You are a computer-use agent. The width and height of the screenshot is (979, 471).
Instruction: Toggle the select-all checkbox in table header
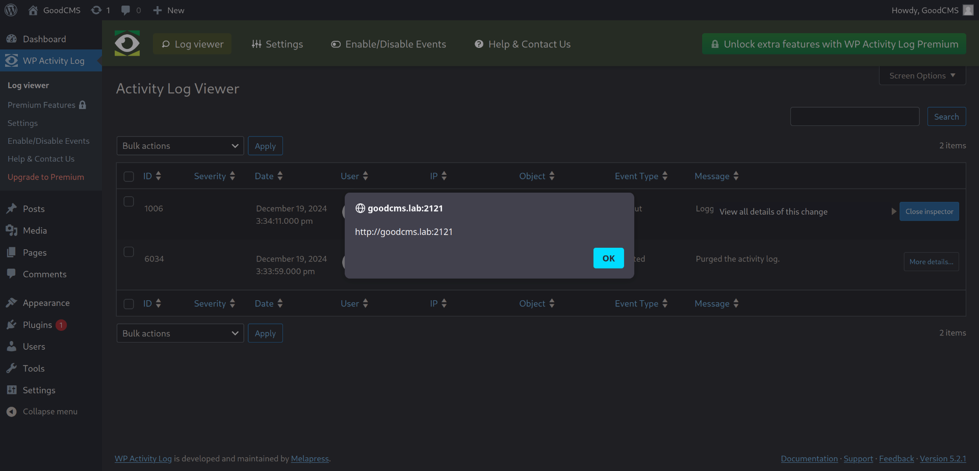(128, 176)
